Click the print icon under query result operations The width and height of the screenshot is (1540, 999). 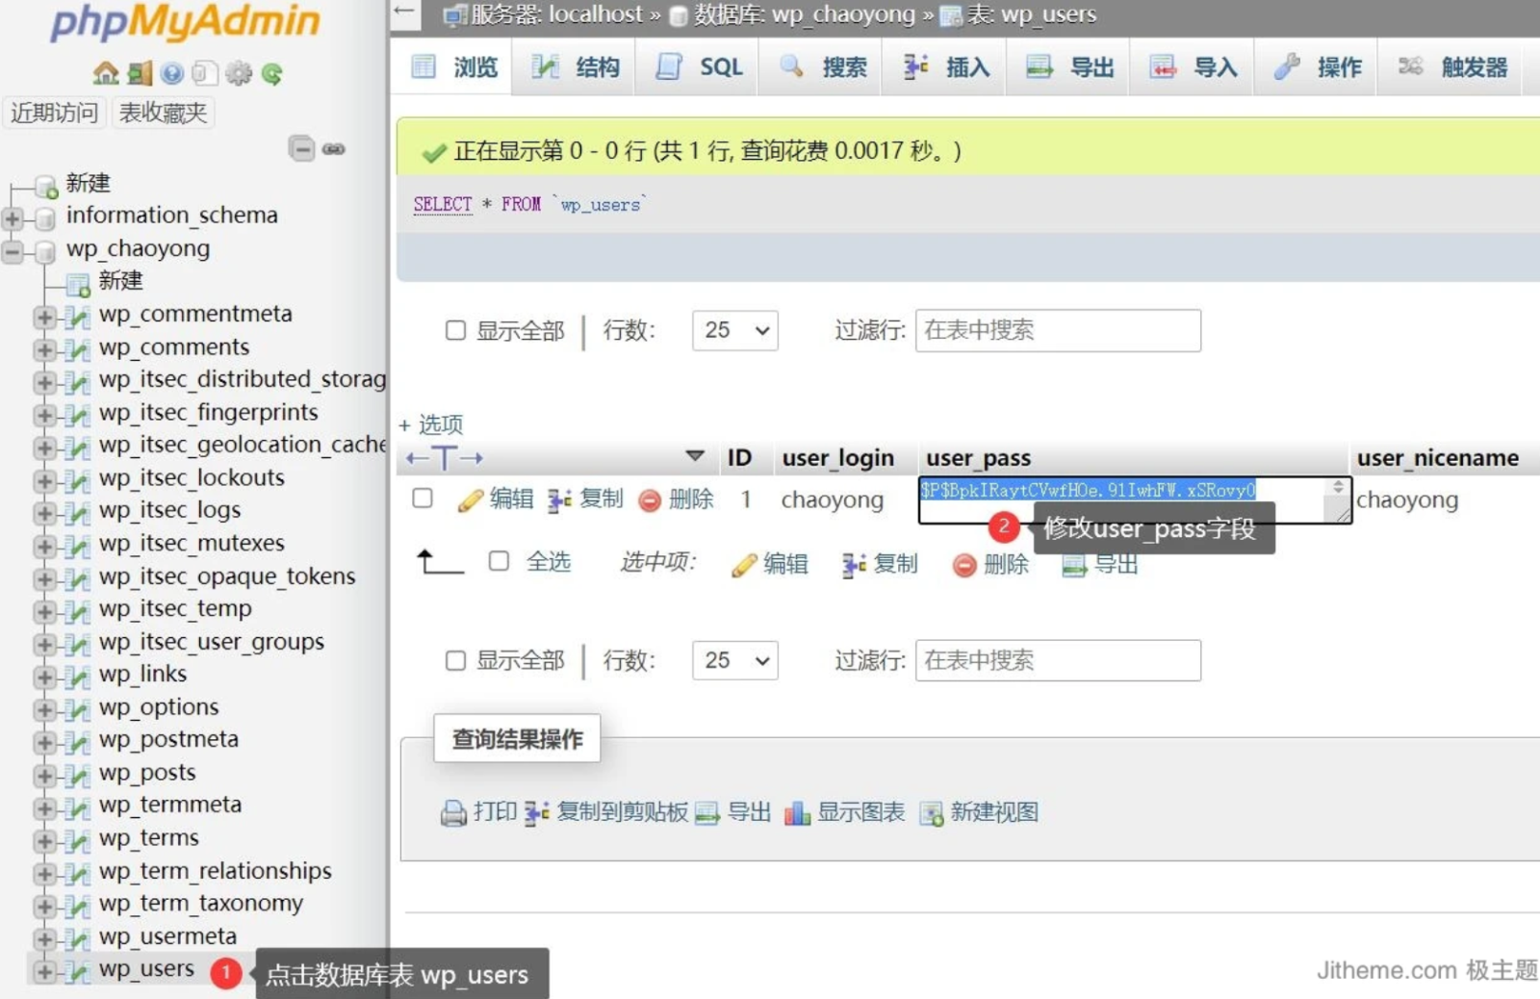click(453, 813)
